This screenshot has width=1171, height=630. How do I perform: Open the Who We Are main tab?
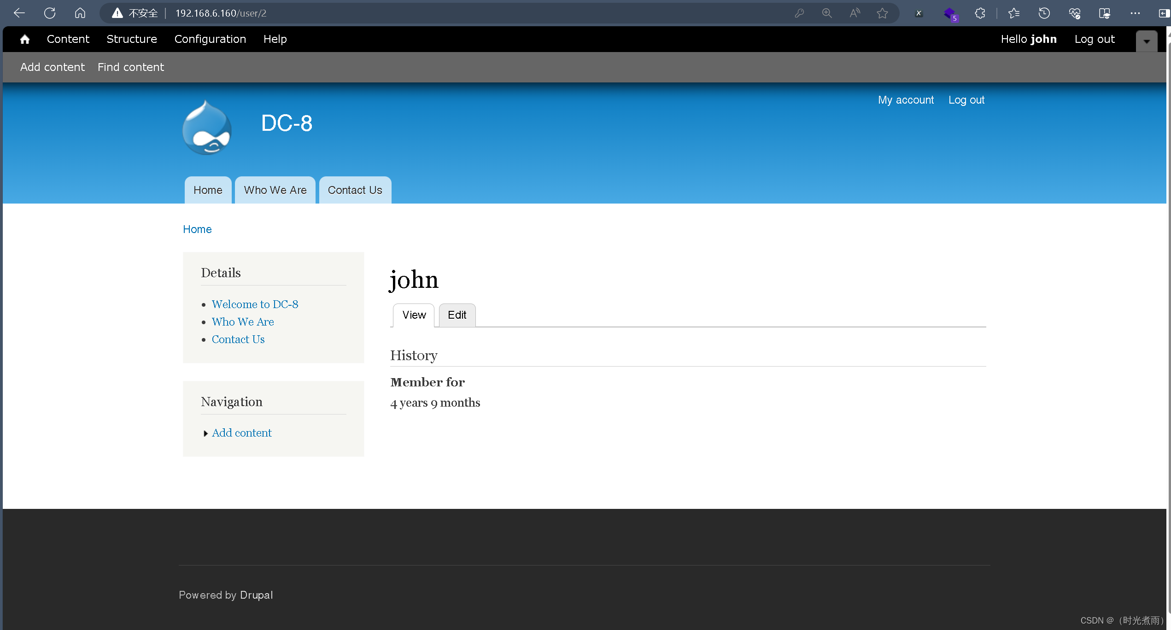[x=275, y=190]
